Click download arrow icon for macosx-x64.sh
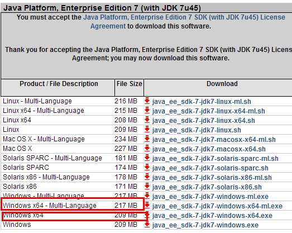The height and width of the screenshot is (233, 292). (x=147, y=148)
